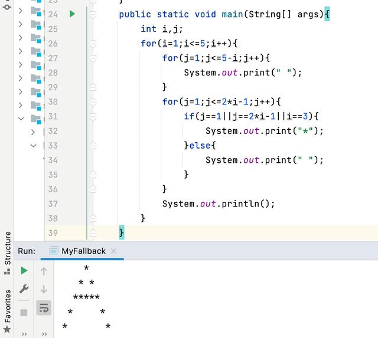Fold the main method at line 24
378x338 pixels.
click(93, 14)
